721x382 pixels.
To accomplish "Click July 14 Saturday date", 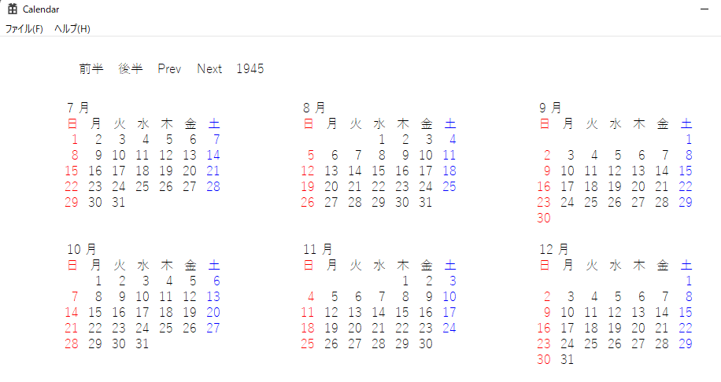I will click(x=213, y=155).
